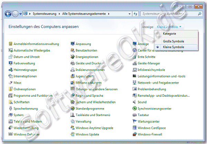Click the Benutzerkonten users icon
Image resolution: width=207 pixels, height=144 pixels.
[72, 50]
